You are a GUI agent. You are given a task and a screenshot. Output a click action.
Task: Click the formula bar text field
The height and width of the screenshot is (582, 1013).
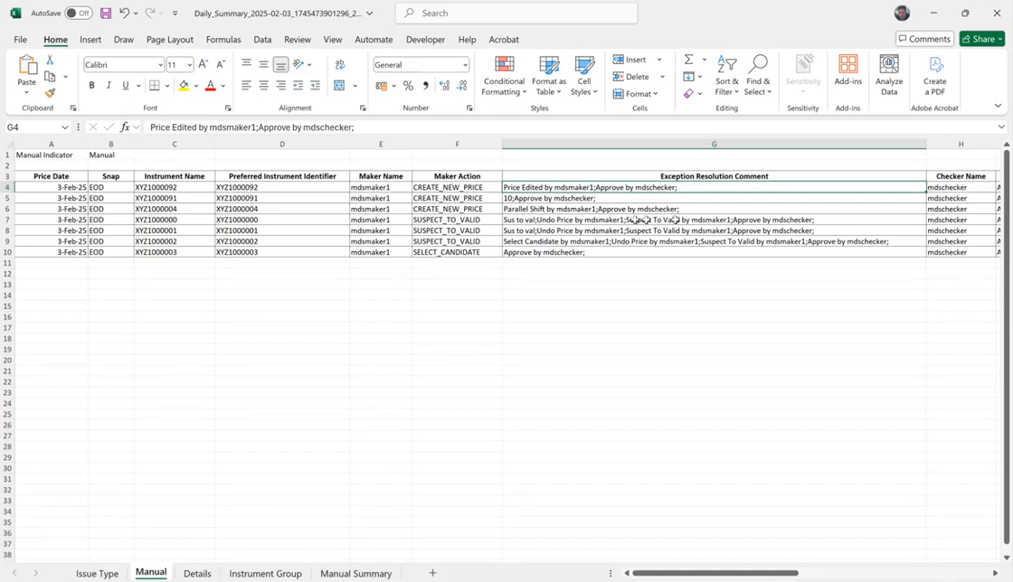point(571,127)
